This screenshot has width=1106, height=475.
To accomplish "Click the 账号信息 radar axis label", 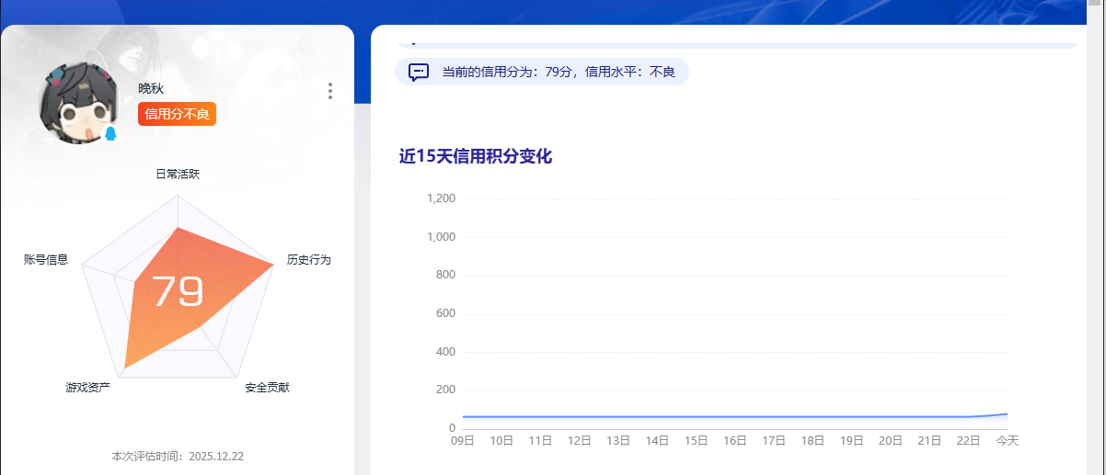I will click(46, 260).
